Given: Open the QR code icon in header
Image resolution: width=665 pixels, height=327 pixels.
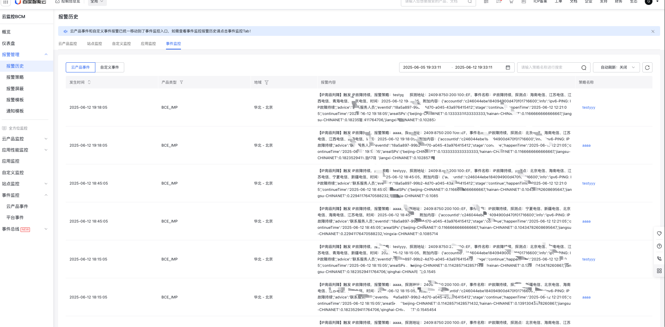Looking at the screenshot, I should tap(486, 2).
